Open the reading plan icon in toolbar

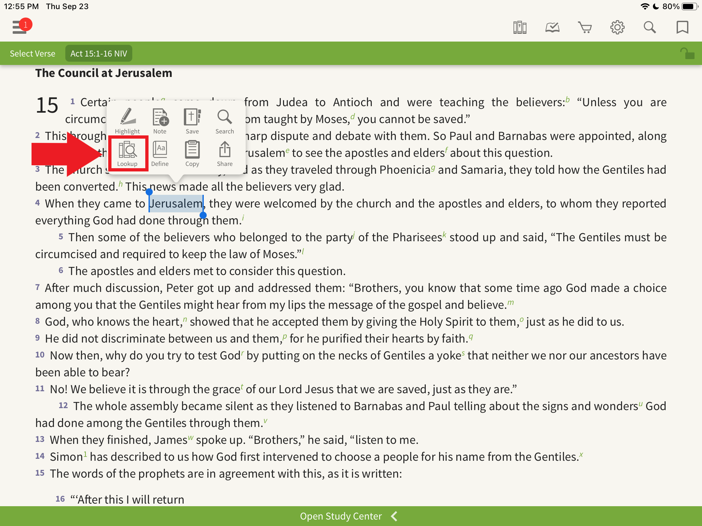click(552, 27)
